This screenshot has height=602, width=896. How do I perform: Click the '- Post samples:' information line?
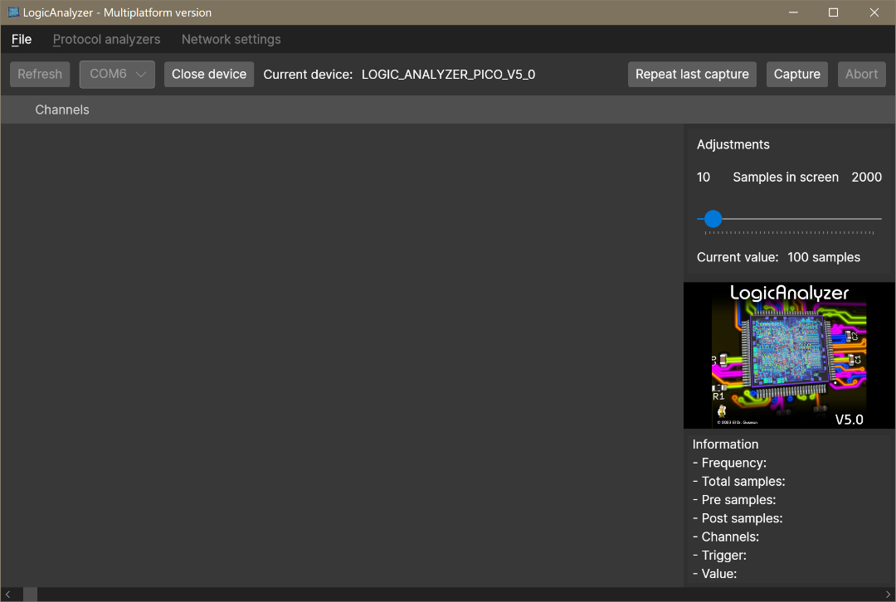point(738,518)
